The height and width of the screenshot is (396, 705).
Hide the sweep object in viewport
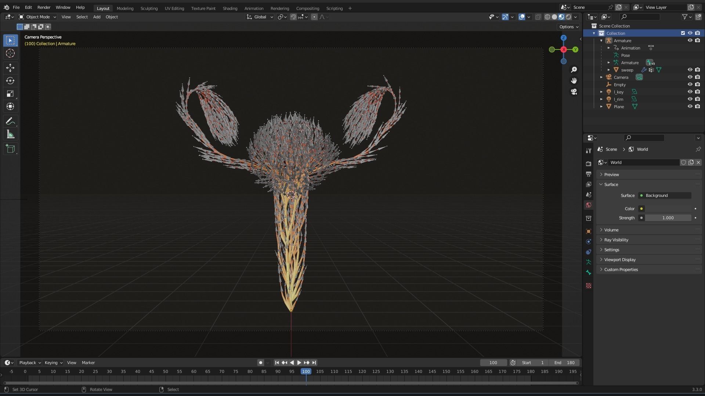(690, 70)
